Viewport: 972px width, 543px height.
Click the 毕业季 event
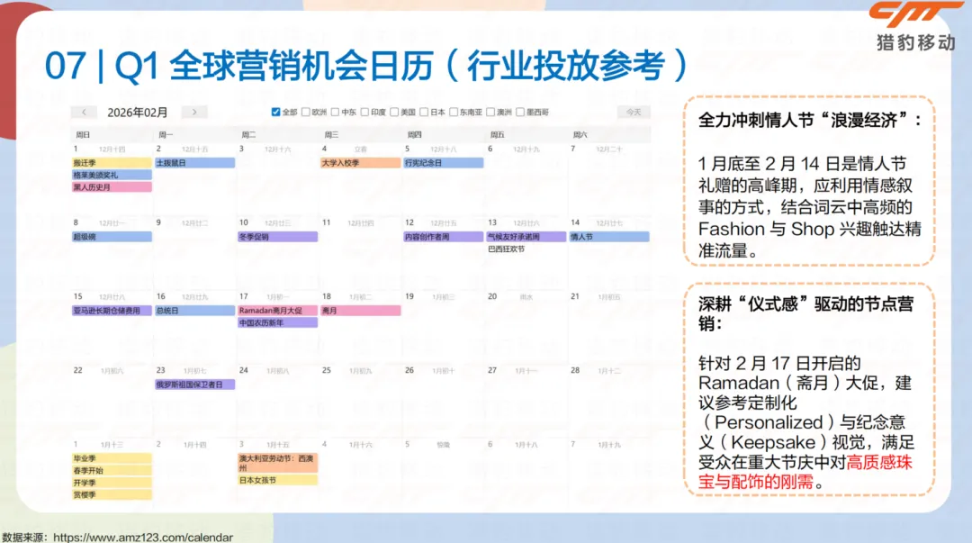pyautogui.click(x=112, y=458)
